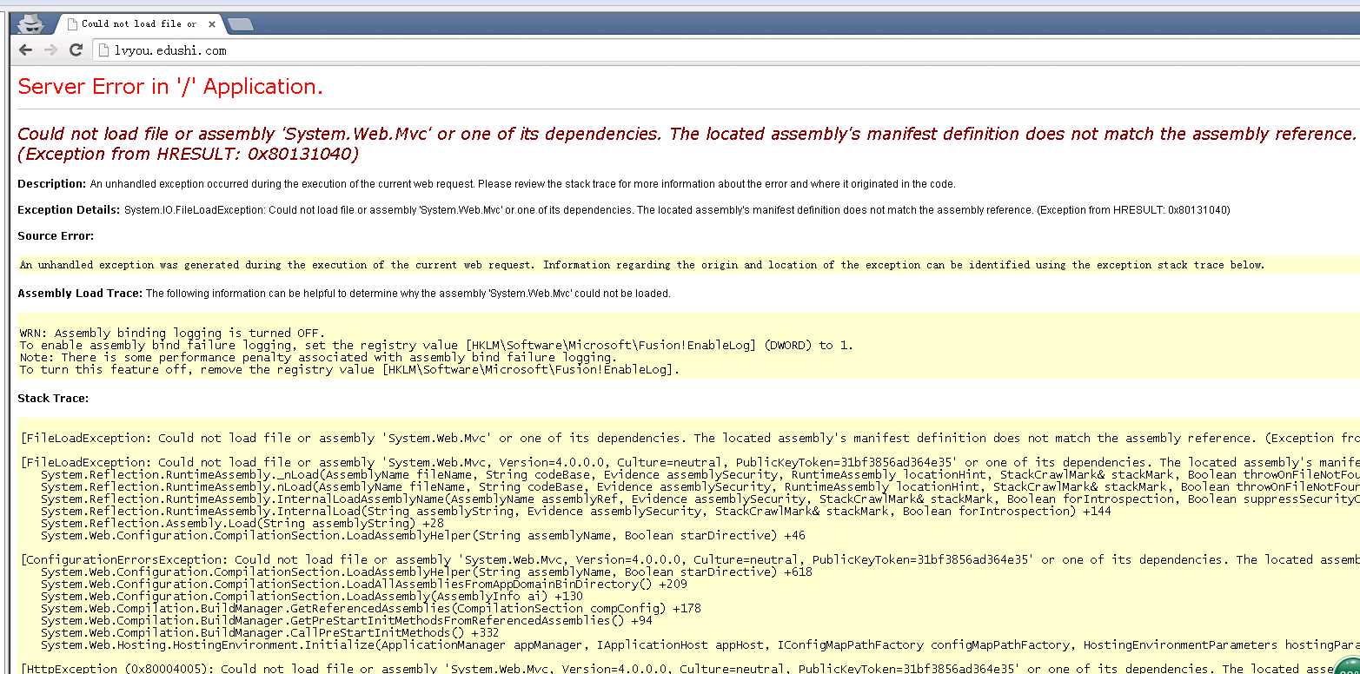
Task: Click the 'To enable assembly bind failure logging' line
Action: click(x=436, y=345)
